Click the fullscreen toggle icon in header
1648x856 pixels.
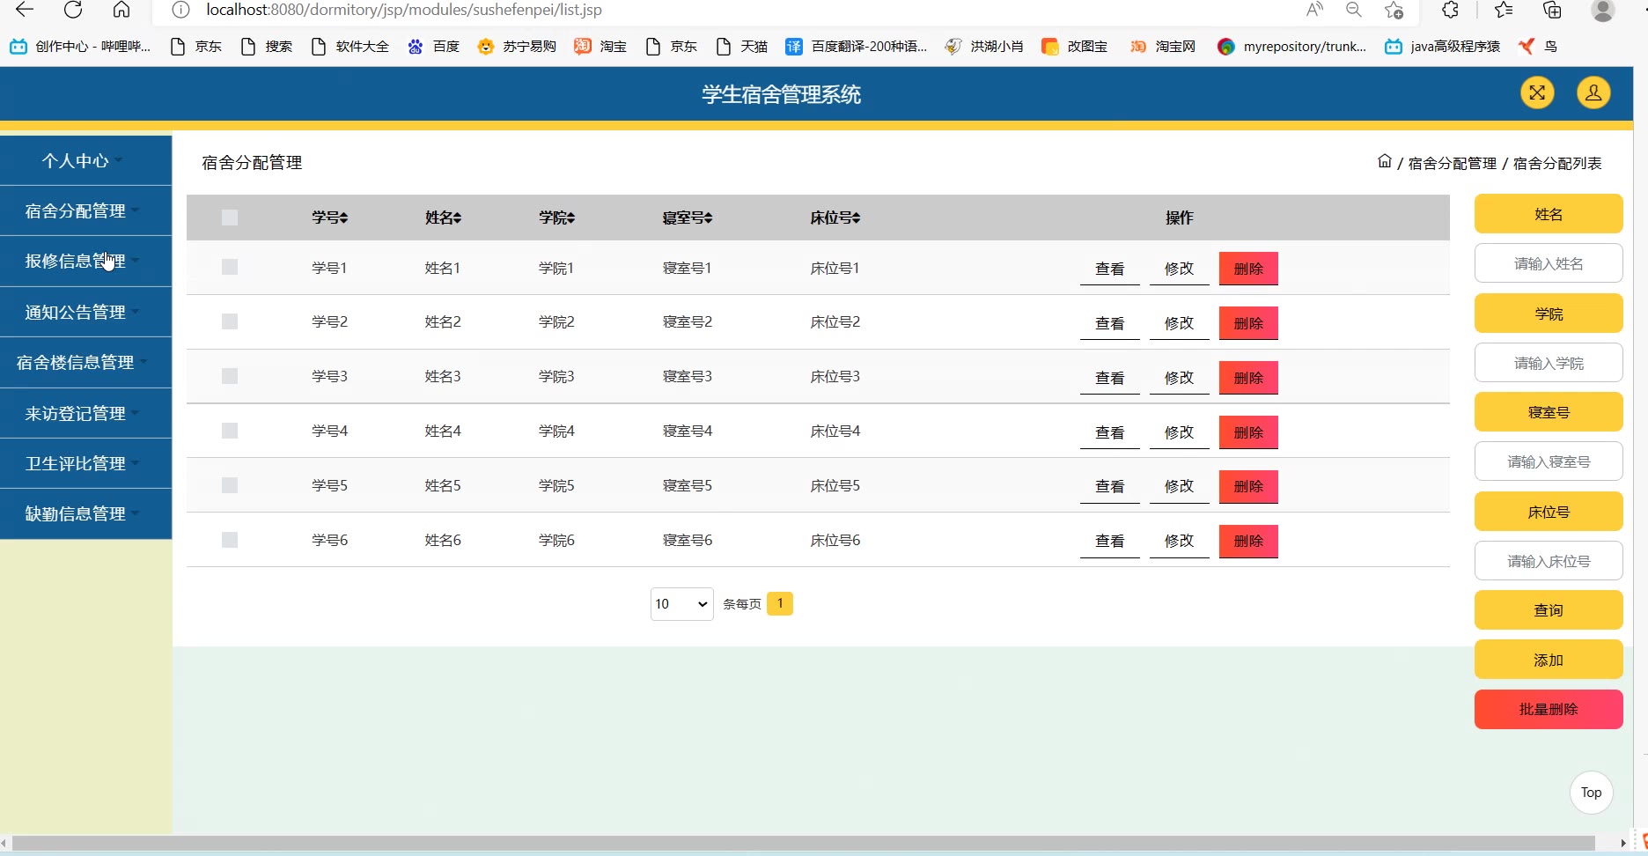pos(1536,93)
